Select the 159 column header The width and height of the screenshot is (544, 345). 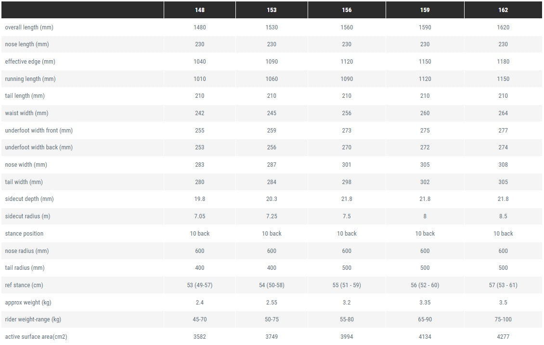point(425,10)
